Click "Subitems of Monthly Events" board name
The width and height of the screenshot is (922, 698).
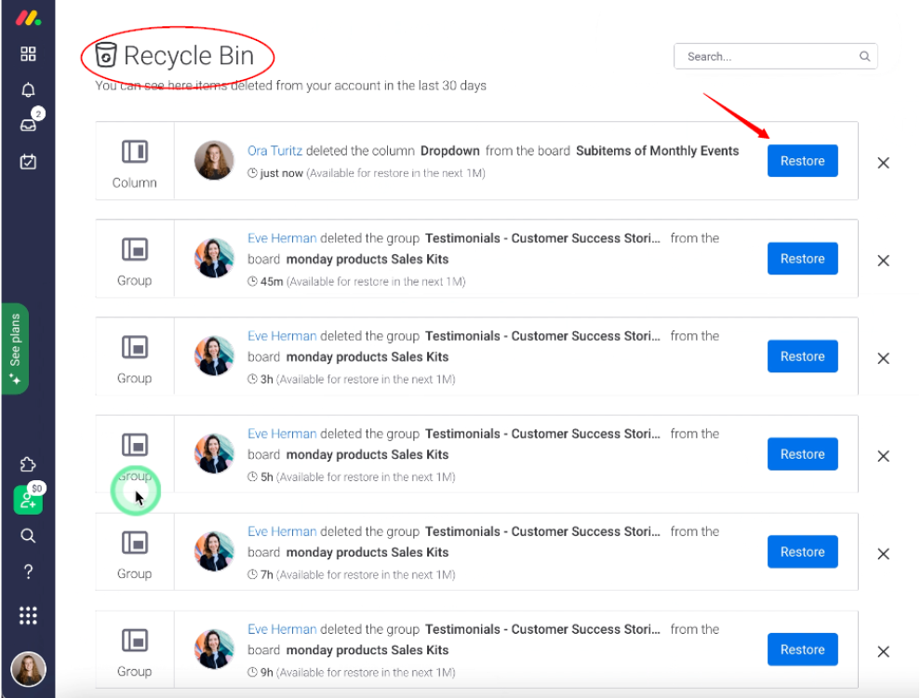pyautogui.click(x=658, y=151)
